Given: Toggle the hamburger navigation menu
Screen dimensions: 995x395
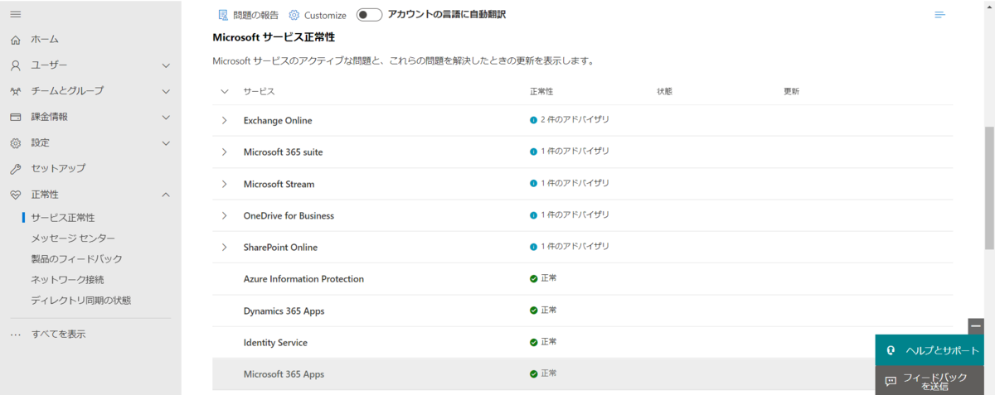Looking at the screenshot, I should click(x=16, y=15).
